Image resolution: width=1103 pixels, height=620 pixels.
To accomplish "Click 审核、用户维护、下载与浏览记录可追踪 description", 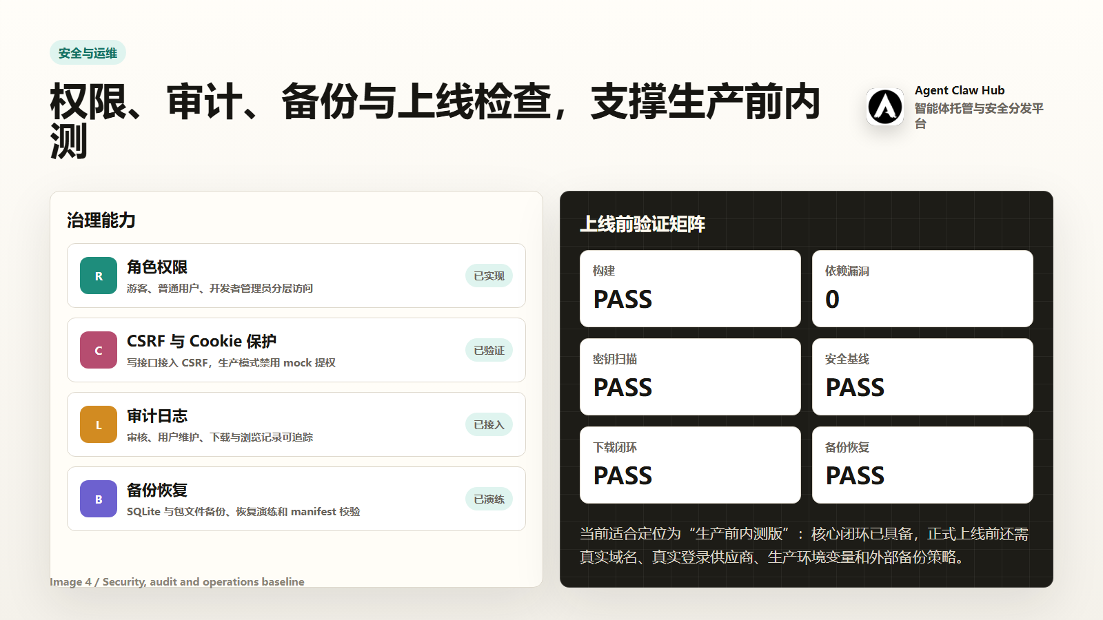I will click(x=220, y=437).
